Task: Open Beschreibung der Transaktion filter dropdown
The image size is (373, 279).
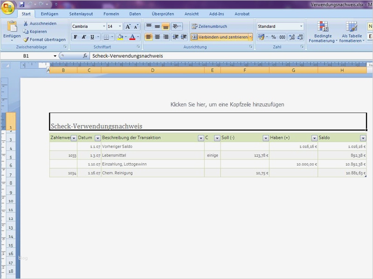Action: (x=201, y=138)
